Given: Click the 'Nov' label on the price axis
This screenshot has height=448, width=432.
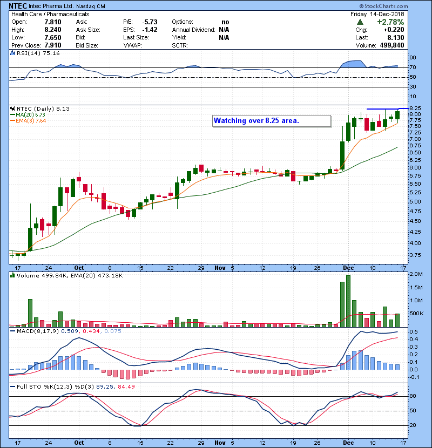Looking at the screenshot, I should tap(219, 267).
